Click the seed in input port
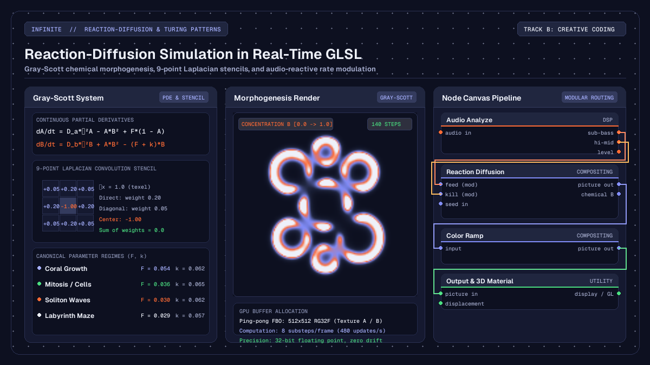The image size is (650, 365). 441,204
